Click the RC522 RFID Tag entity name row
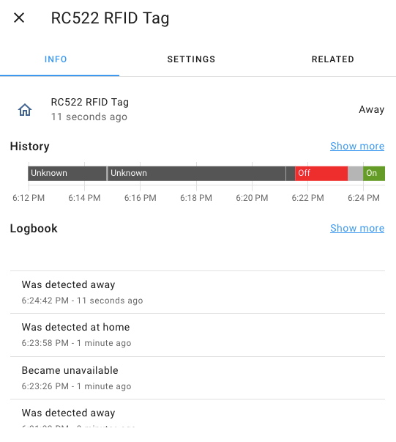 [x=198, y=109]
